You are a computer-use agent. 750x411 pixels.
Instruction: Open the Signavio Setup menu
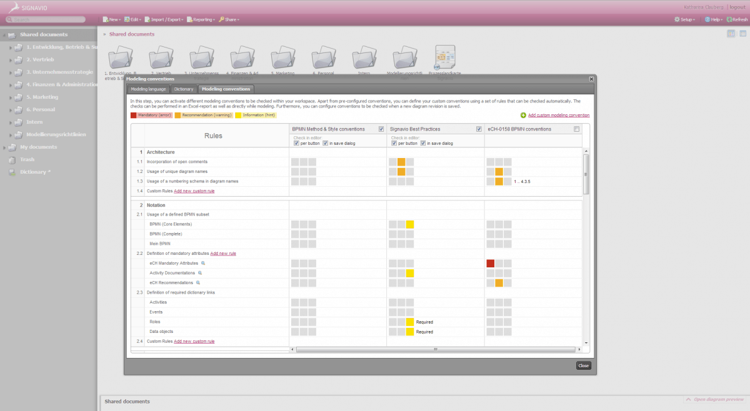[684, 19]
